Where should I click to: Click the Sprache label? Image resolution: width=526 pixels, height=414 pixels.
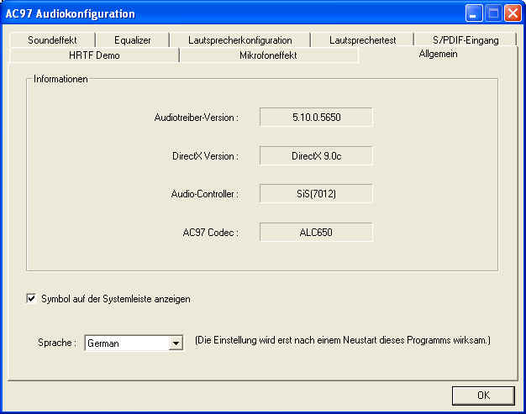[56, 343]
